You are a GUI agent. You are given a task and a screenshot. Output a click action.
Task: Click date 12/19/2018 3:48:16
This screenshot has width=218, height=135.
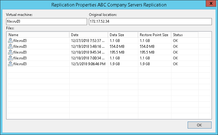(88, 47)
